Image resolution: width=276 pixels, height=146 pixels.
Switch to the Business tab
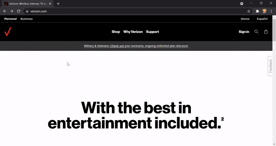coord(27,19)
